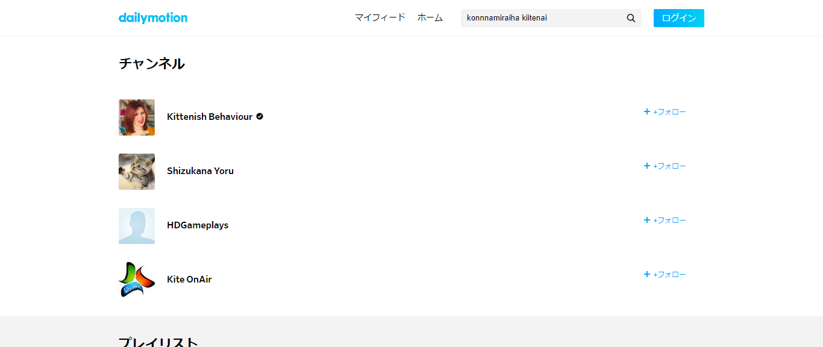Follow the HDGameplays channel
The image size is (823, 347).
tap(665, 220)
